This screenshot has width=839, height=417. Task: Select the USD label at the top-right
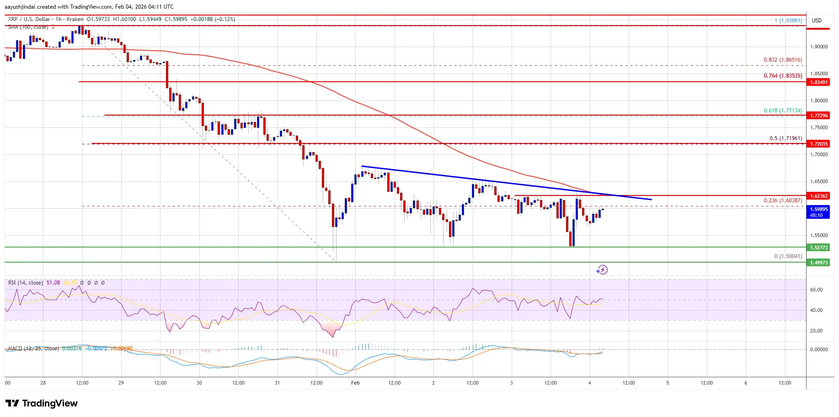pyautogui.click(x=817, y=20)
